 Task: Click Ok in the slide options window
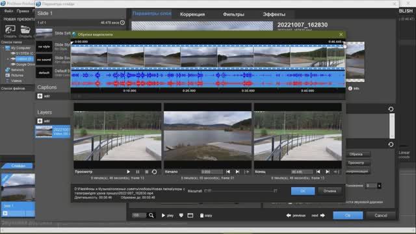click(x=348, y=215)
